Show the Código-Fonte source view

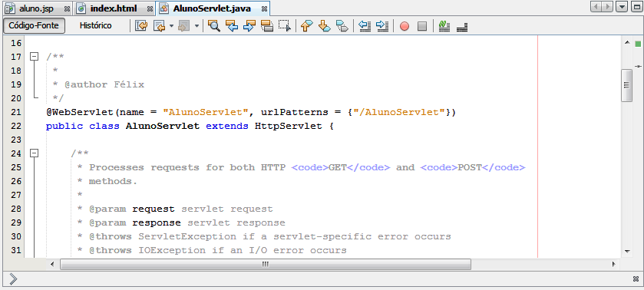[x=34, y=25]
